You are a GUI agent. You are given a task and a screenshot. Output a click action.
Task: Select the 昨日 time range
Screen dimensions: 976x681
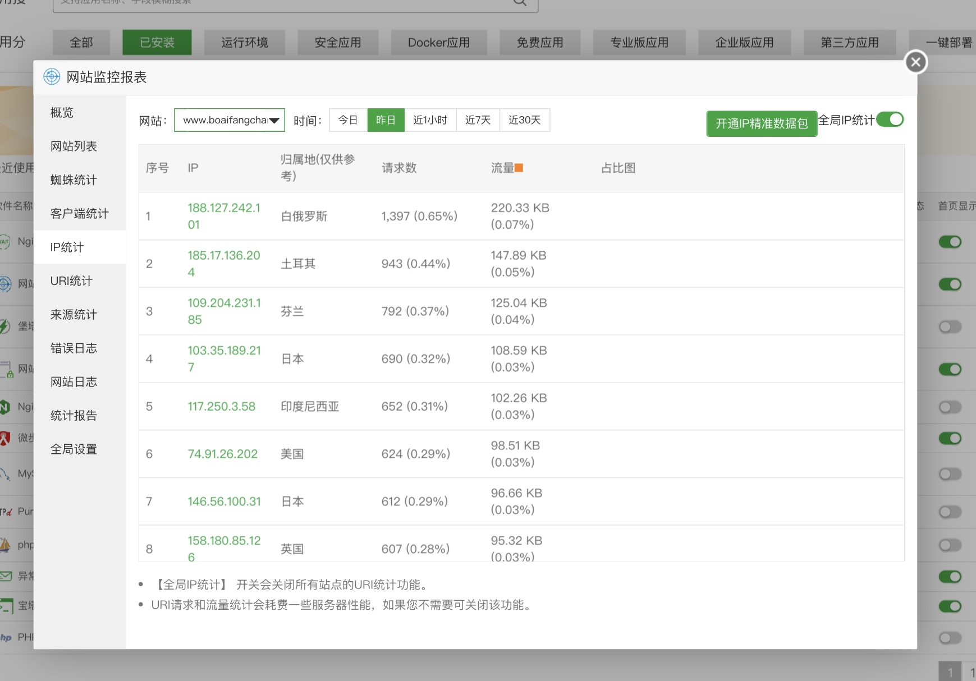[x=386, y=120]
